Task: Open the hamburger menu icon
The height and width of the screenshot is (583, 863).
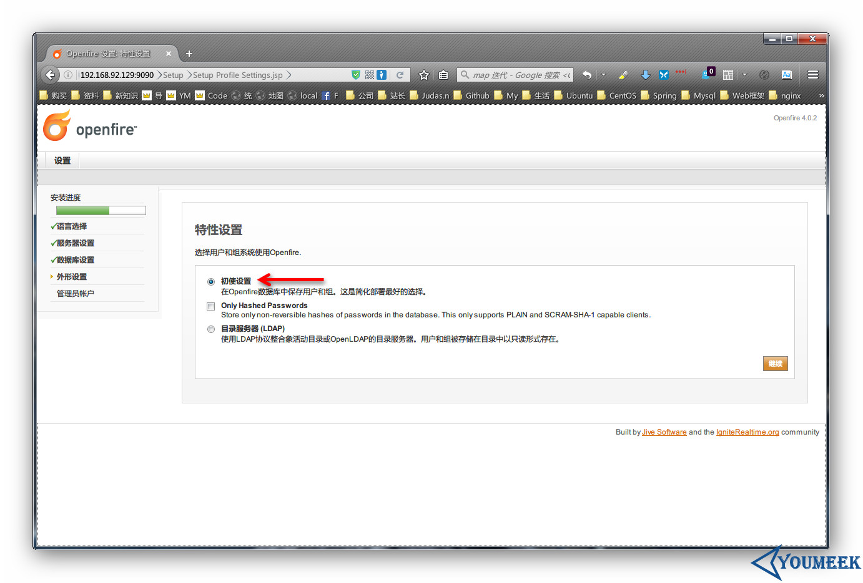Action: tap(812, 75)
